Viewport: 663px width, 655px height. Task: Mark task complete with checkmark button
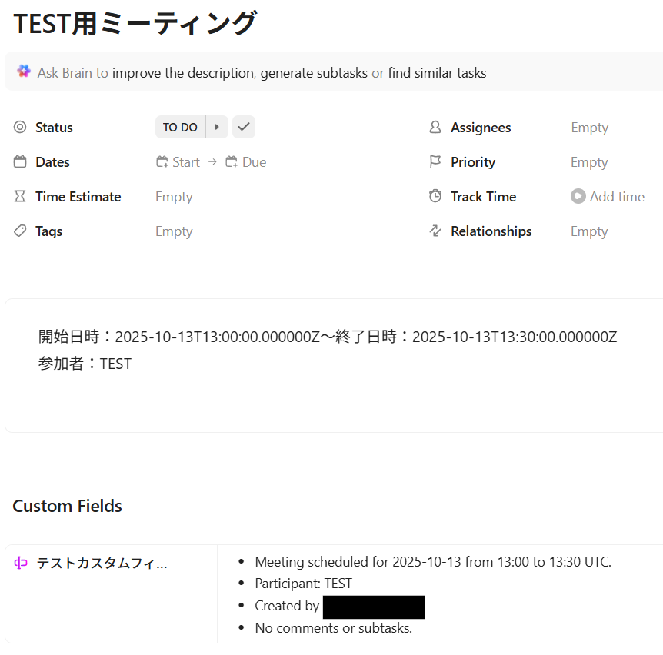coord(244,128)
